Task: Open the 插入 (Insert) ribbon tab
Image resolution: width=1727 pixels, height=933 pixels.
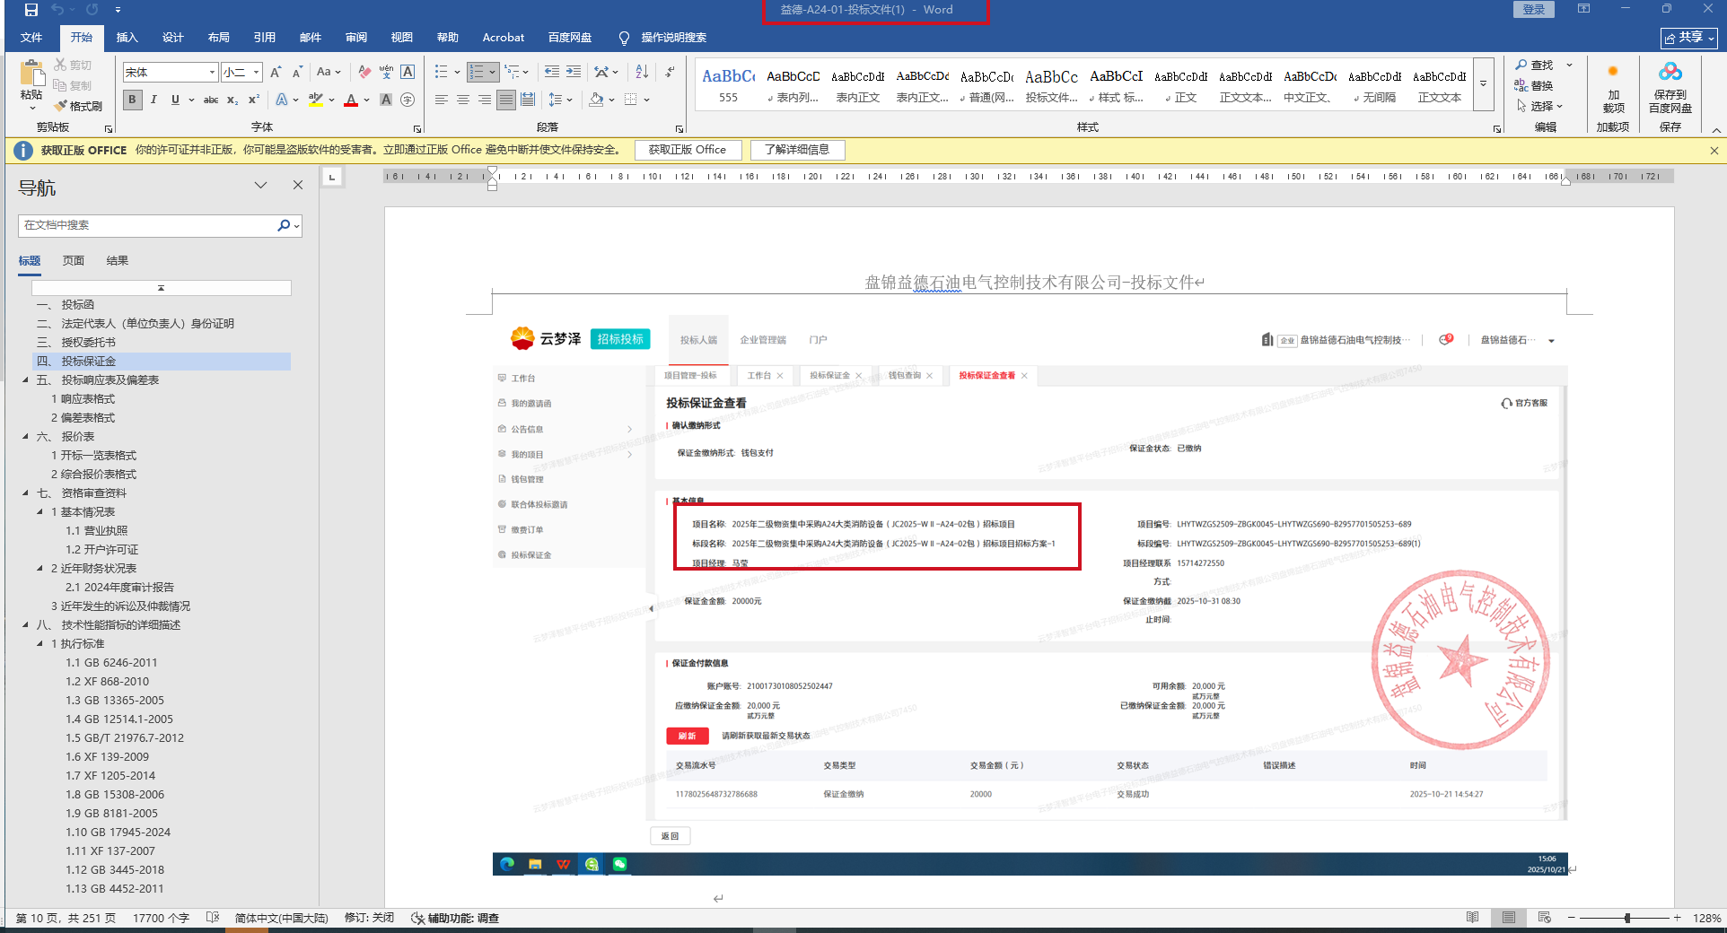Action: 127,38
